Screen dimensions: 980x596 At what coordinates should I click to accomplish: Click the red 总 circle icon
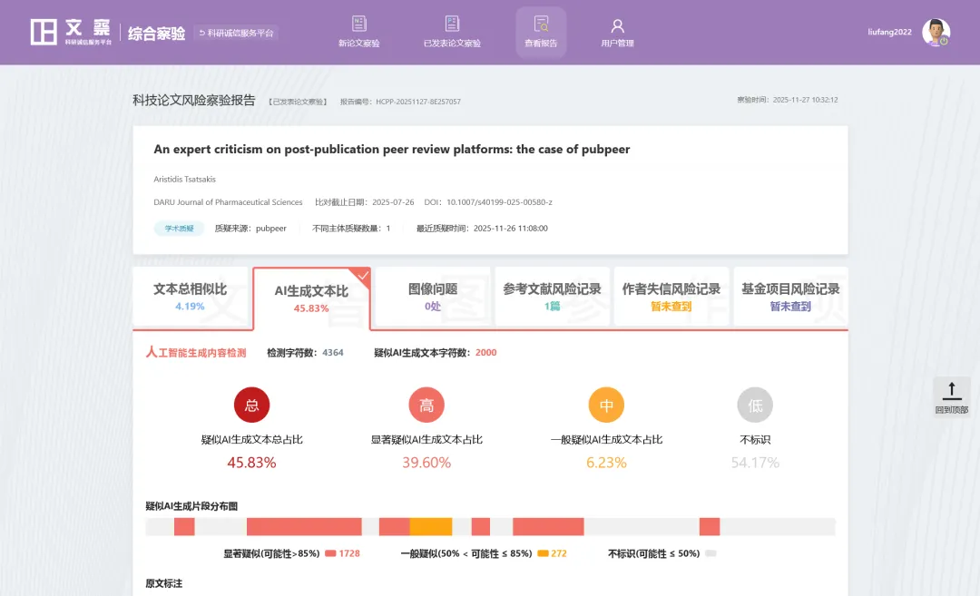pos(251,405)
